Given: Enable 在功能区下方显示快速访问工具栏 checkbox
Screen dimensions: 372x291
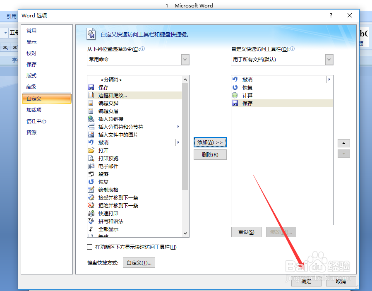Looking at the screenshot, I should [90, 247].
